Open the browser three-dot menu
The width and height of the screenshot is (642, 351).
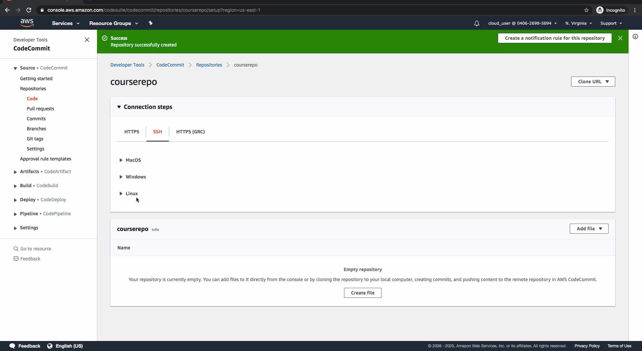(635, 10)
